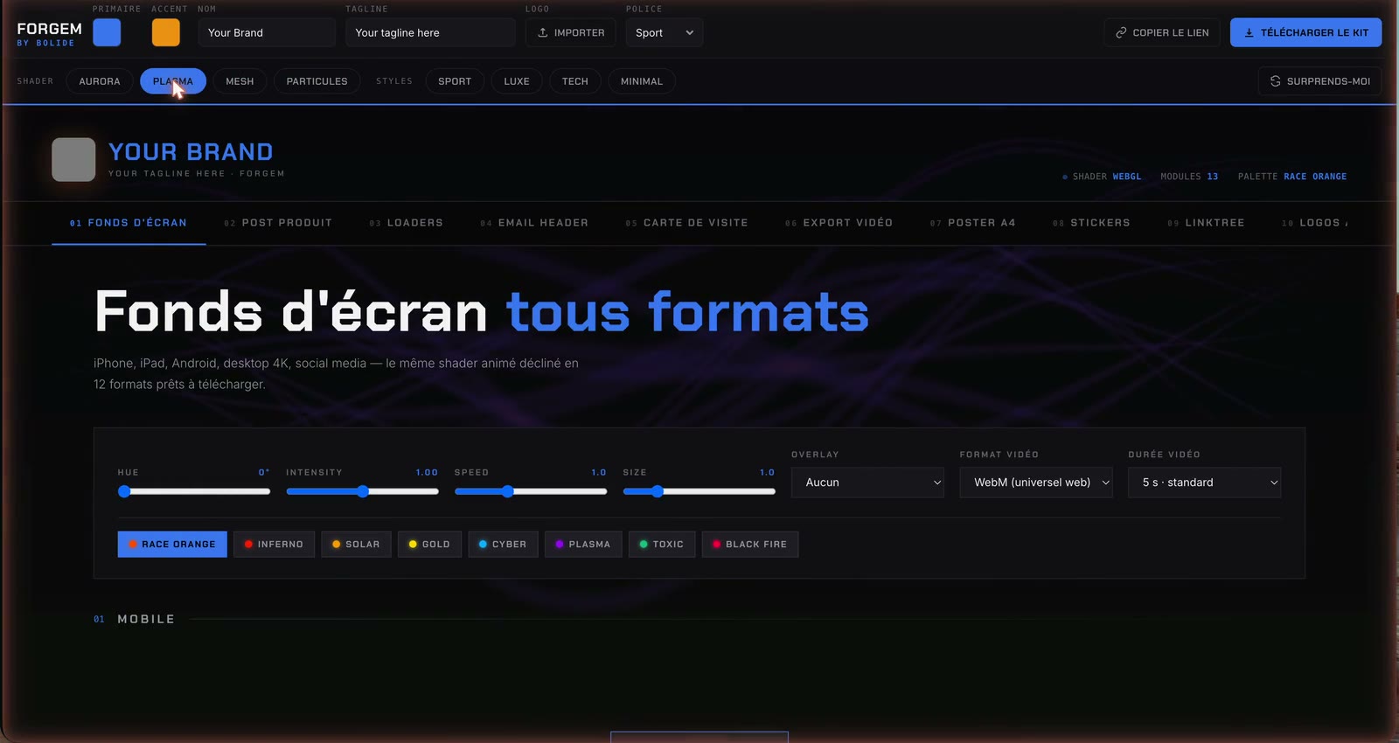Click the shuffle icon in Surprends-moi
Viewport: 1399px width, 743px height.
(1275, 81)
